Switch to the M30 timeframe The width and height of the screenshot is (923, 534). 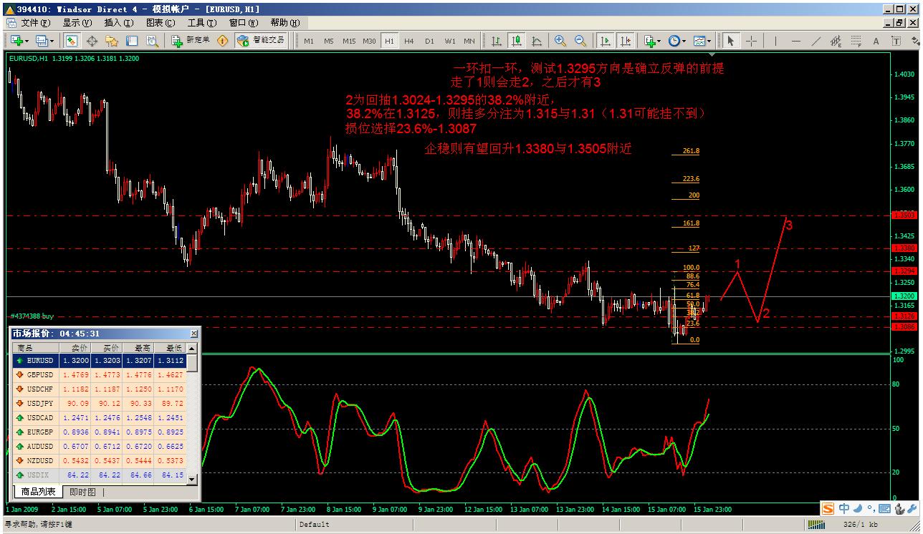[369, 41]
